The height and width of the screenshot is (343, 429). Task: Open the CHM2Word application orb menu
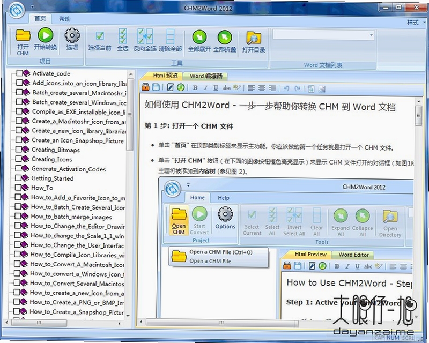17,10
